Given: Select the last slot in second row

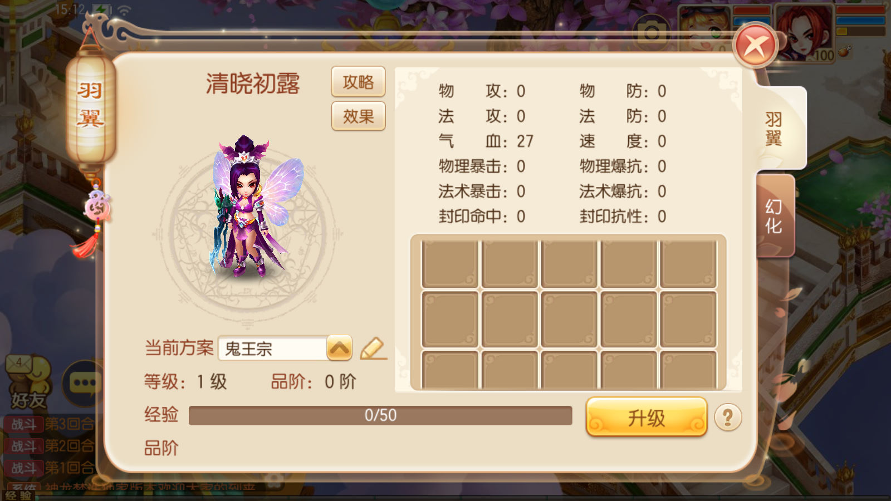Looking at the screenshot, I should 688,319.
